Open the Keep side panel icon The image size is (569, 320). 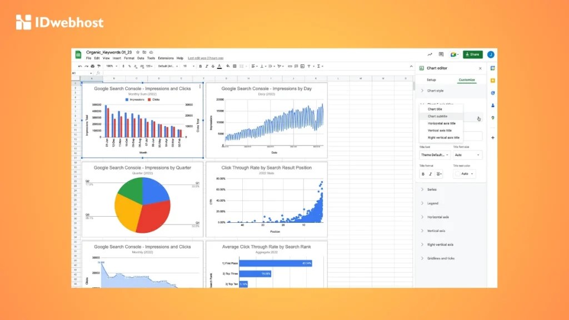click(x=493, y=81)
